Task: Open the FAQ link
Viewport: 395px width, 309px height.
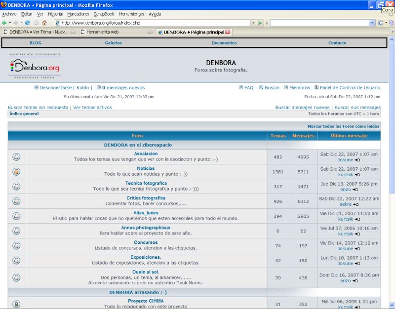Action: (x=246, y=88)
